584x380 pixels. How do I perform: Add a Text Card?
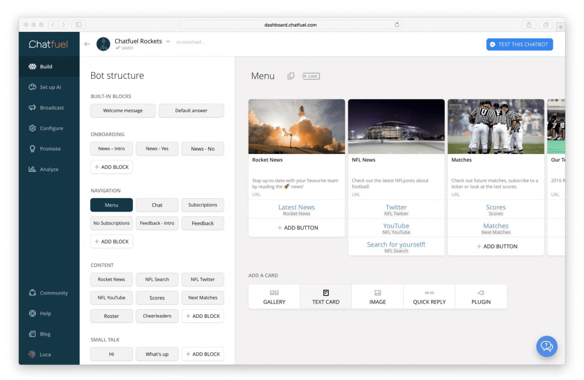click(326, 297)
